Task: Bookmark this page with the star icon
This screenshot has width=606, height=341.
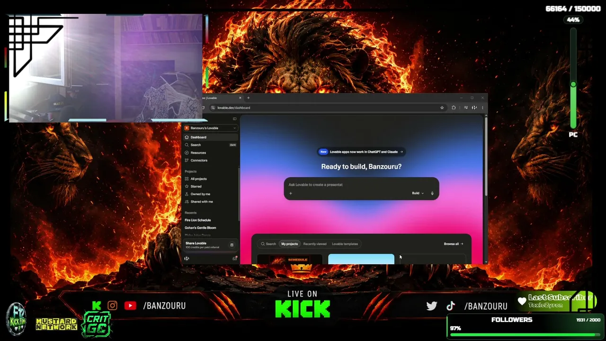Action: [x=442, y=108]
